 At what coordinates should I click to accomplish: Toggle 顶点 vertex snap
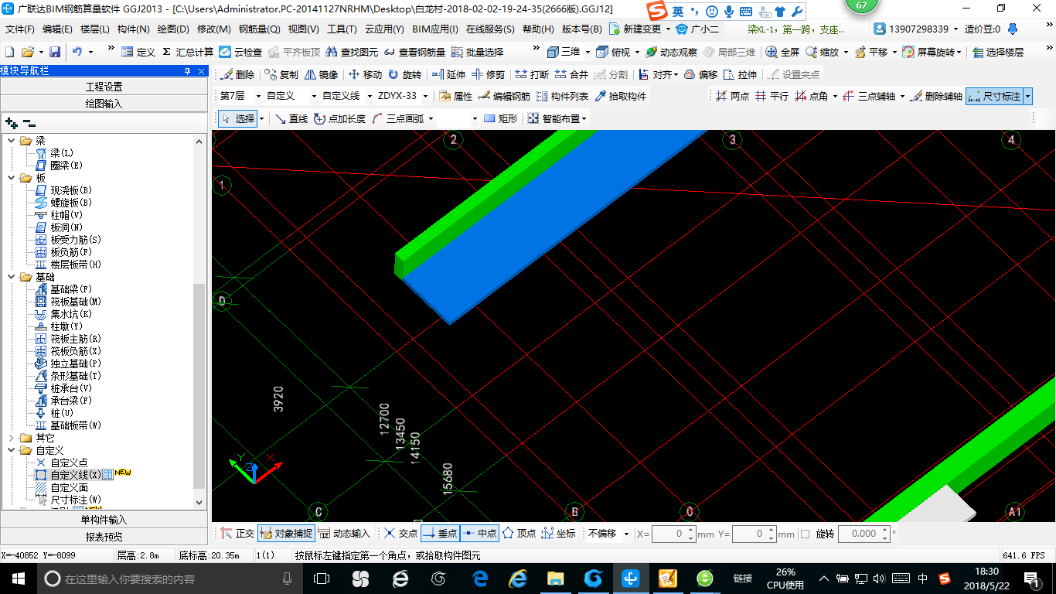(x=519, y=534)
